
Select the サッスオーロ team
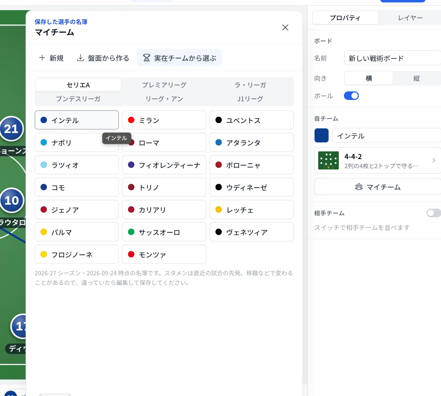pyautogui.click(x=164, y=232)
